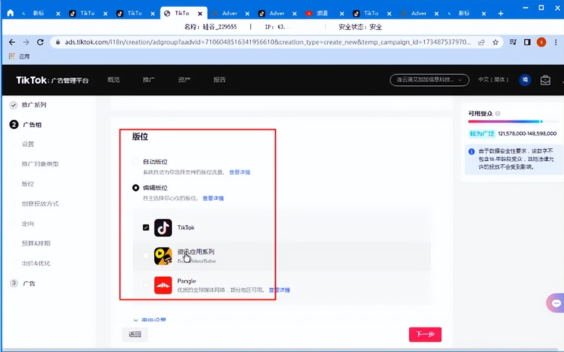
Task: Click the 返回 button
Action: pos(135,334)
